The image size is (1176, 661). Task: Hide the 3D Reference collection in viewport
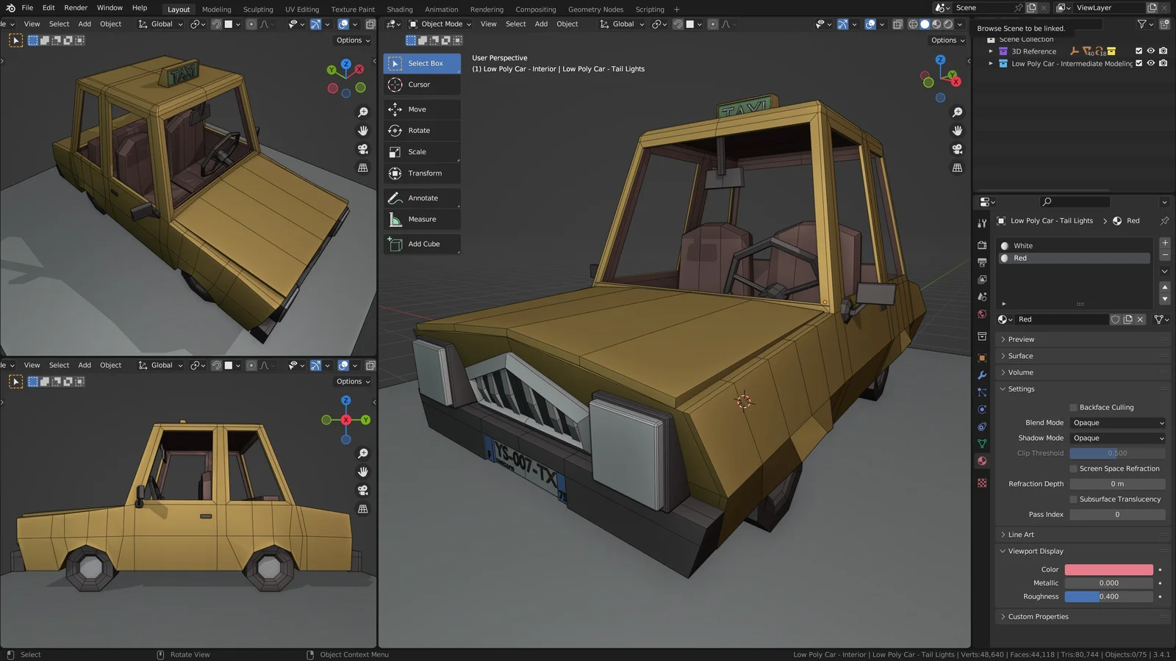pos(1151,51)
